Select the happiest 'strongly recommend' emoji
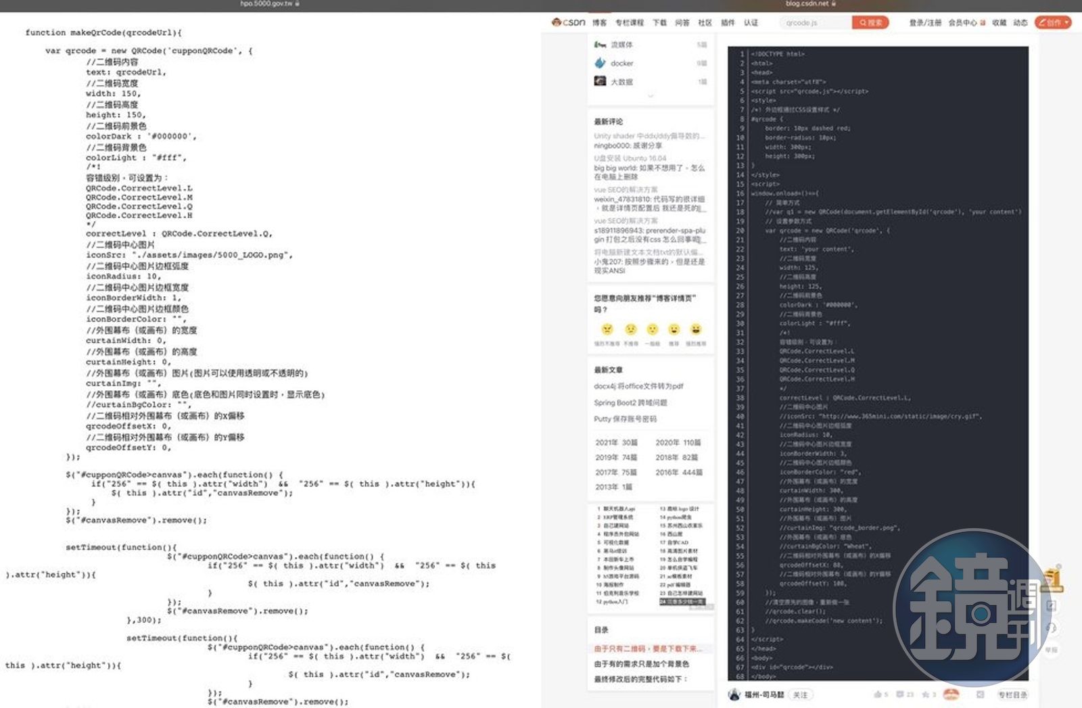Screen dimensions: 1082x708 (695, 329)
